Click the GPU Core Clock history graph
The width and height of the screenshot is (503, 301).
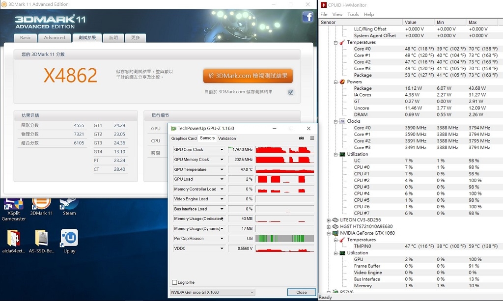tap(285, 150)
